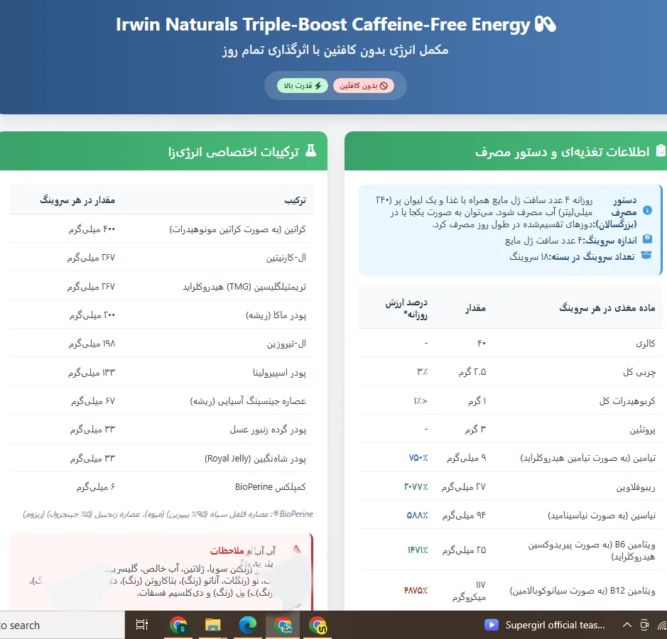Viewport: 667px width, 639px height.
Task: Click the clipboard icon in nutrition info header
Action: (x=661, y=151)
